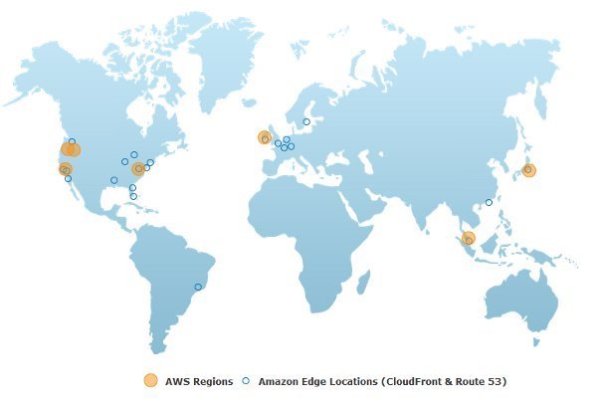597x405 pixels.
Task: Click the Miami edge location marker in Florida
Action: click(133, 196)
